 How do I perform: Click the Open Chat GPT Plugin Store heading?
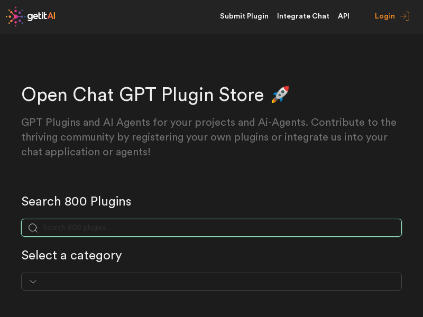coord(142,95)
